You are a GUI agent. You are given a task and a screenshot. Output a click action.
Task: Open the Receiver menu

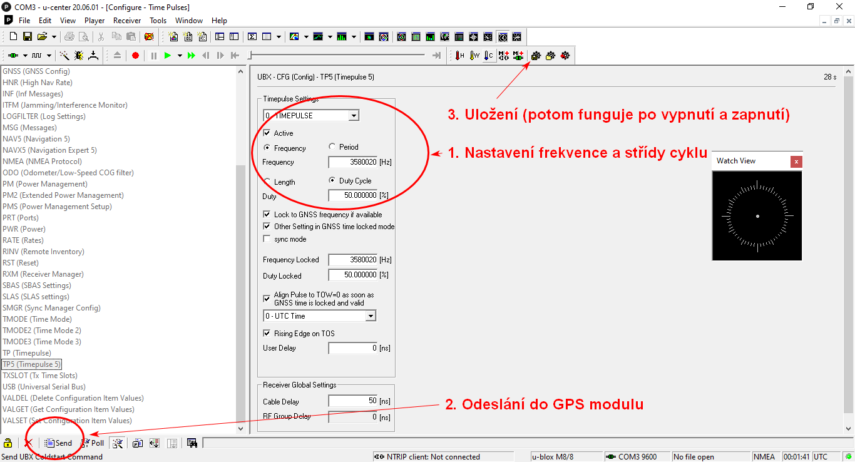(127, 21)
